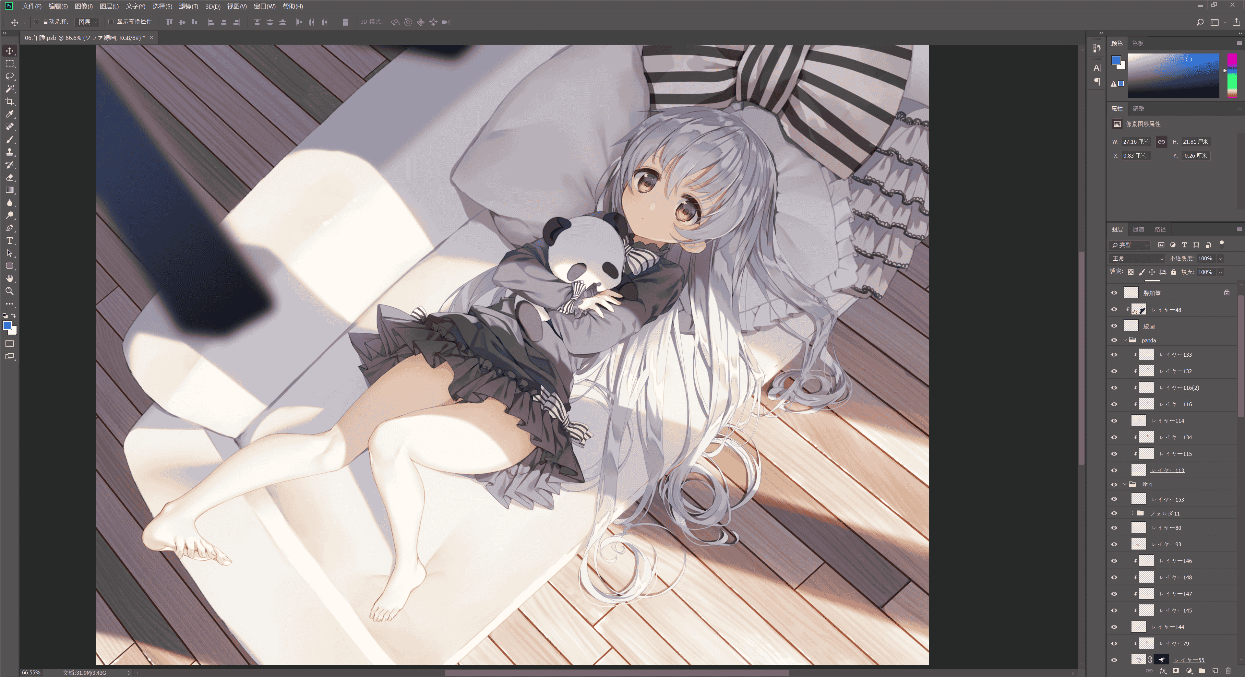The height and width of the screenshot is (677, 1245).
Task: Open the 图层(L) menu
Action: [109, 6]
